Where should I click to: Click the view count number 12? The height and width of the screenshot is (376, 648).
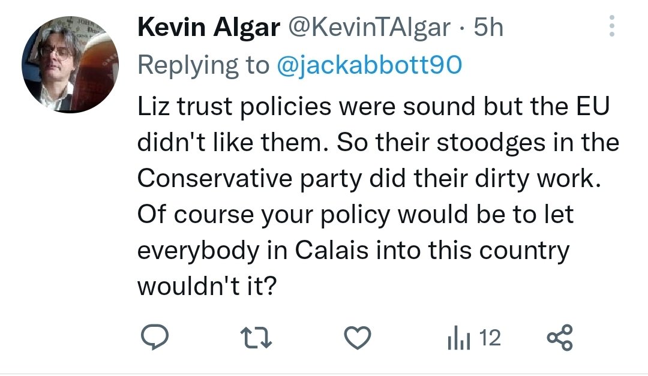pos(490,339)
